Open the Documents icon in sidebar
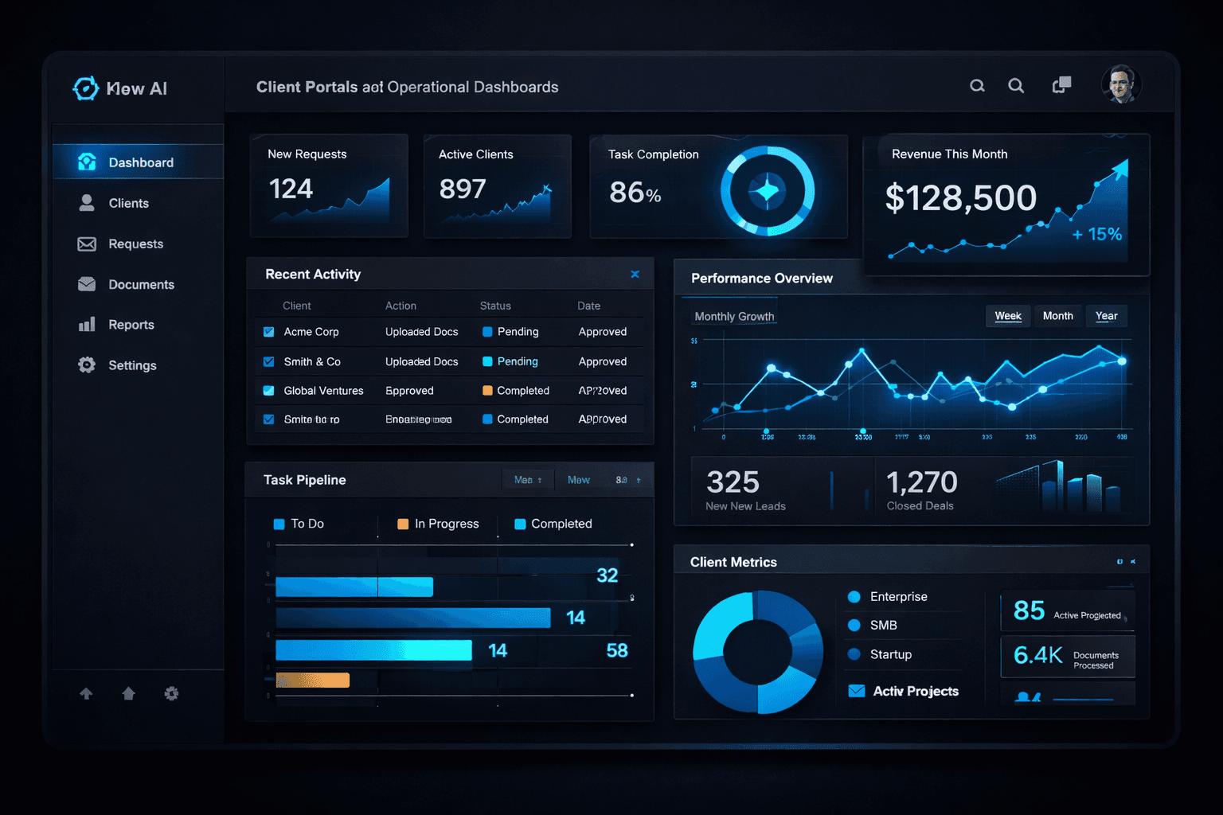 [87, 284]
